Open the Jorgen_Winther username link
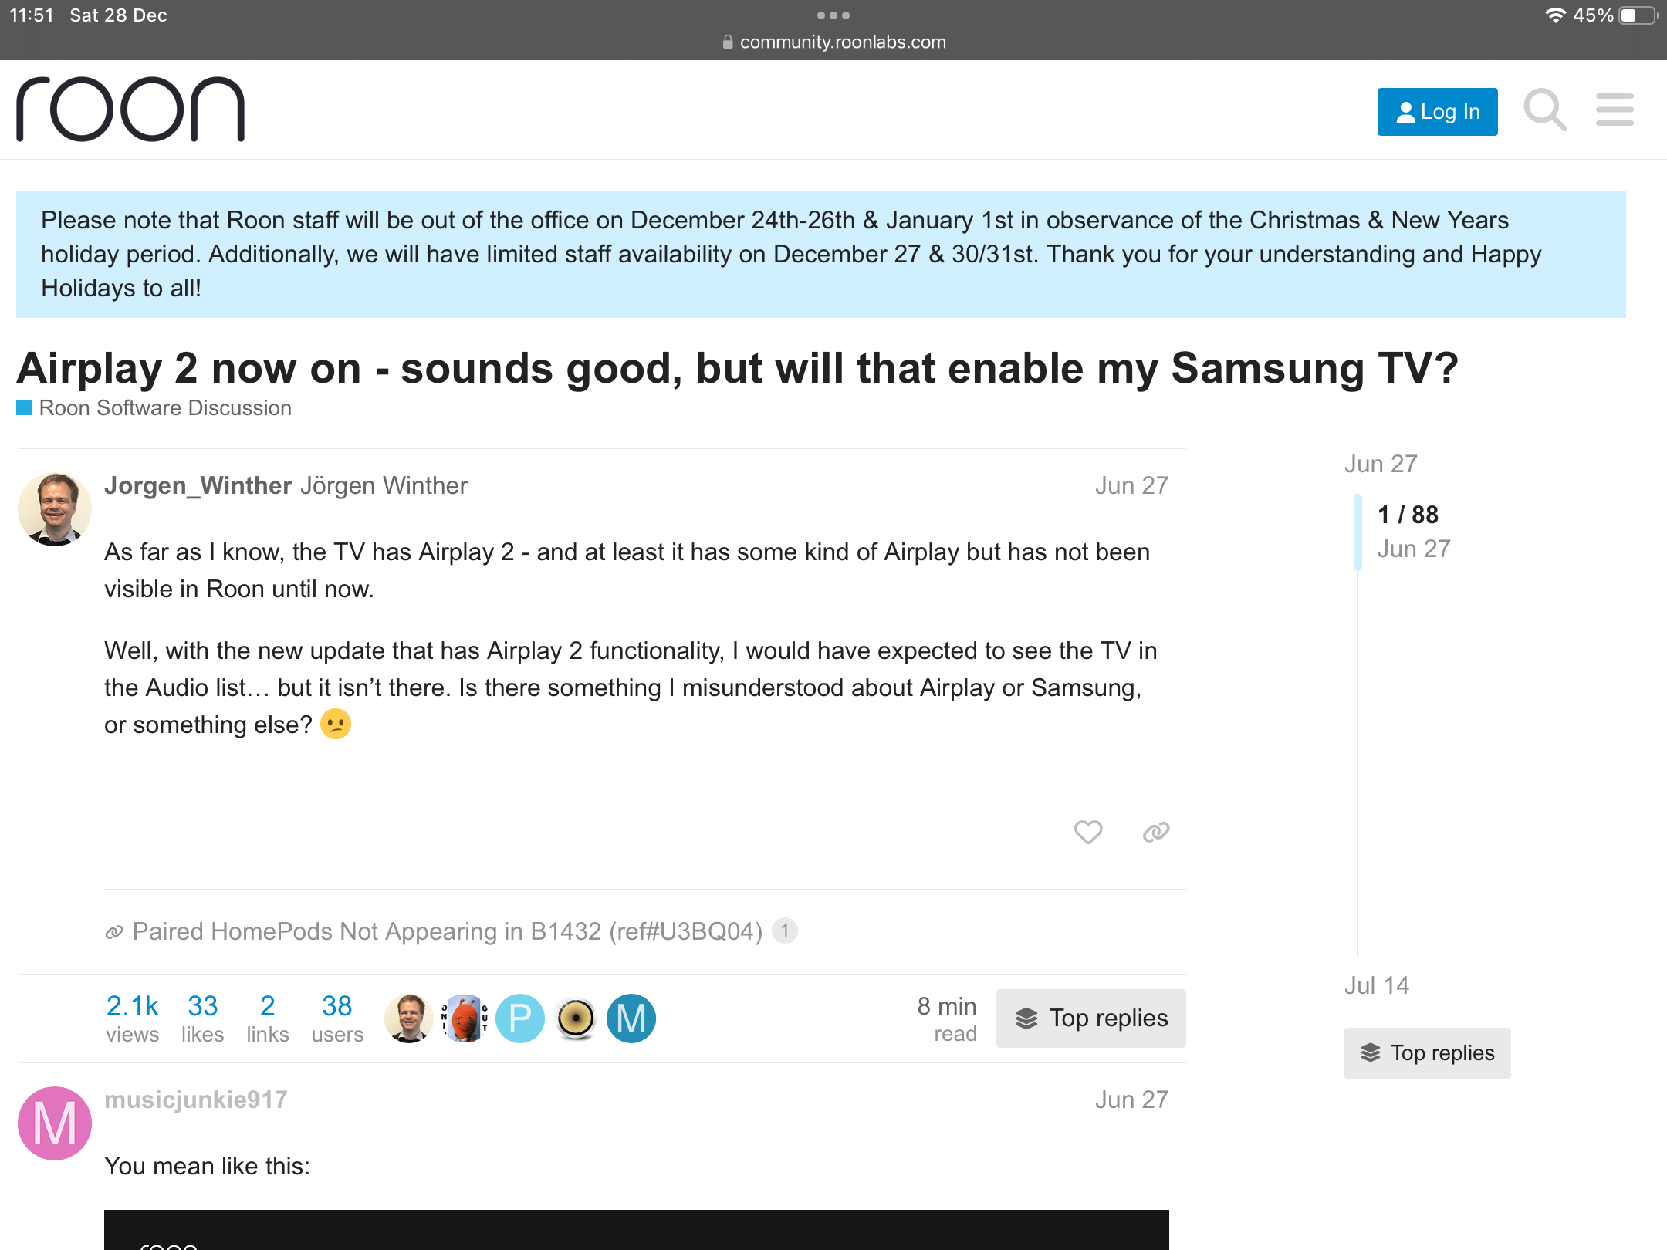The width and height of the screenshot is (1667, 1250). click(x=198, y=485)
